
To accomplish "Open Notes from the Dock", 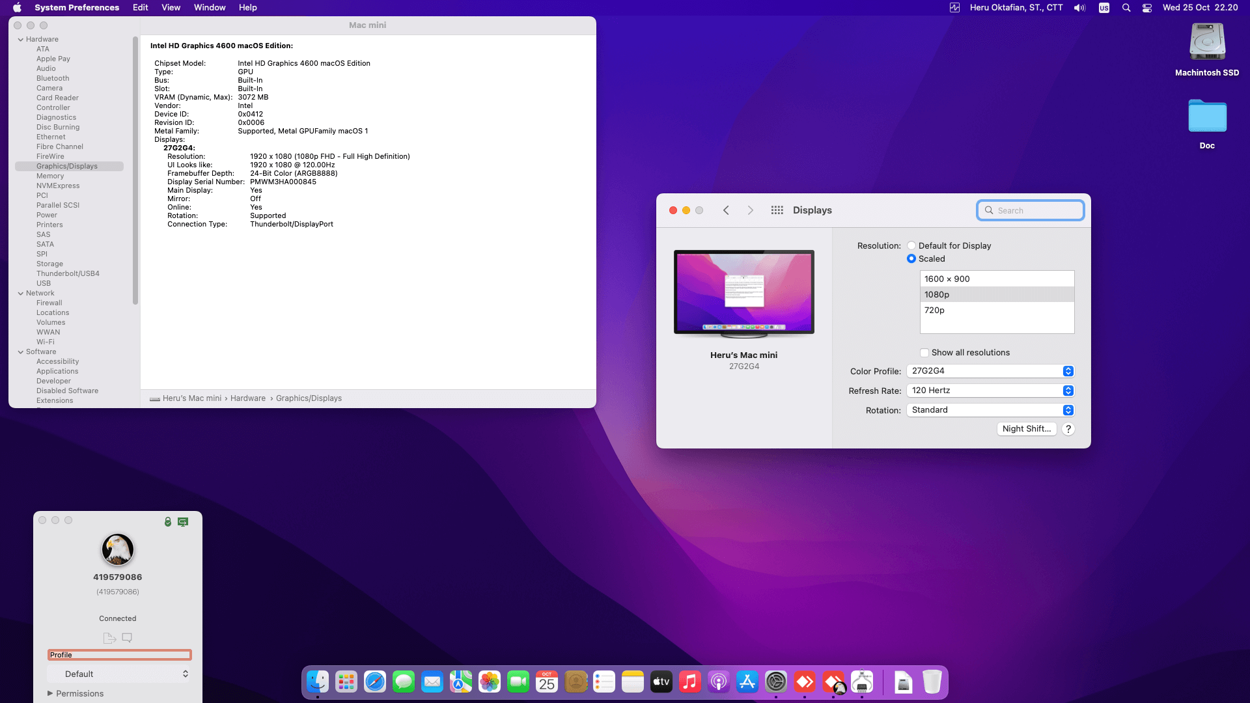I will coord(633,682).
